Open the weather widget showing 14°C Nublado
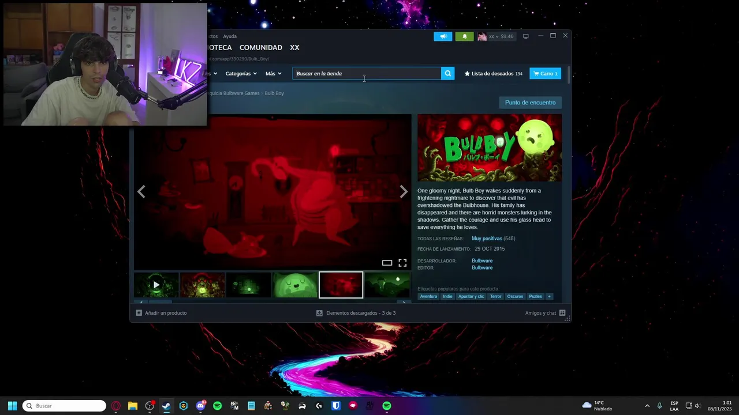739x415 pixels. pyautogui.click(x=598, y=406)
